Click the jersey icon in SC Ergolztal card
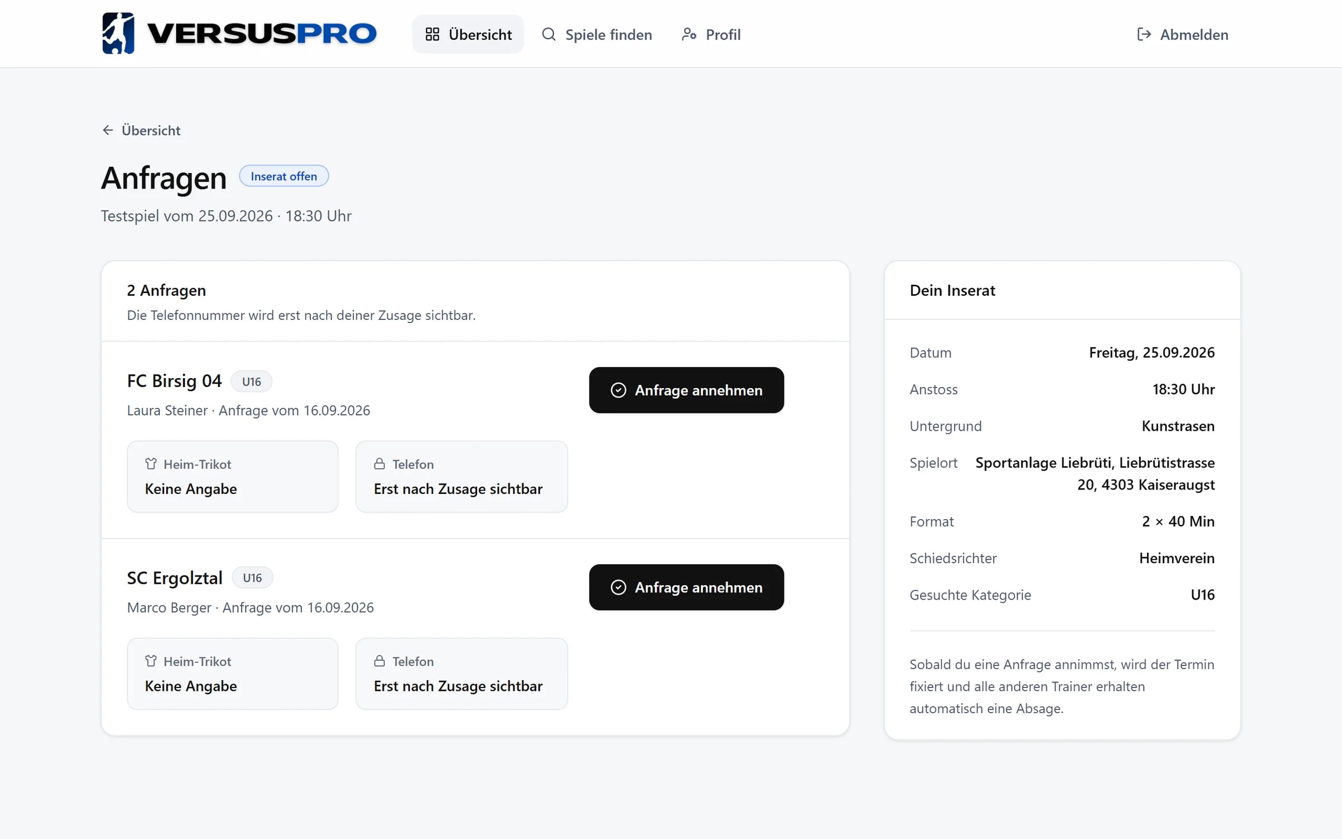The width and height of the screenshot is (1342, 839). [x=151, y=661]
